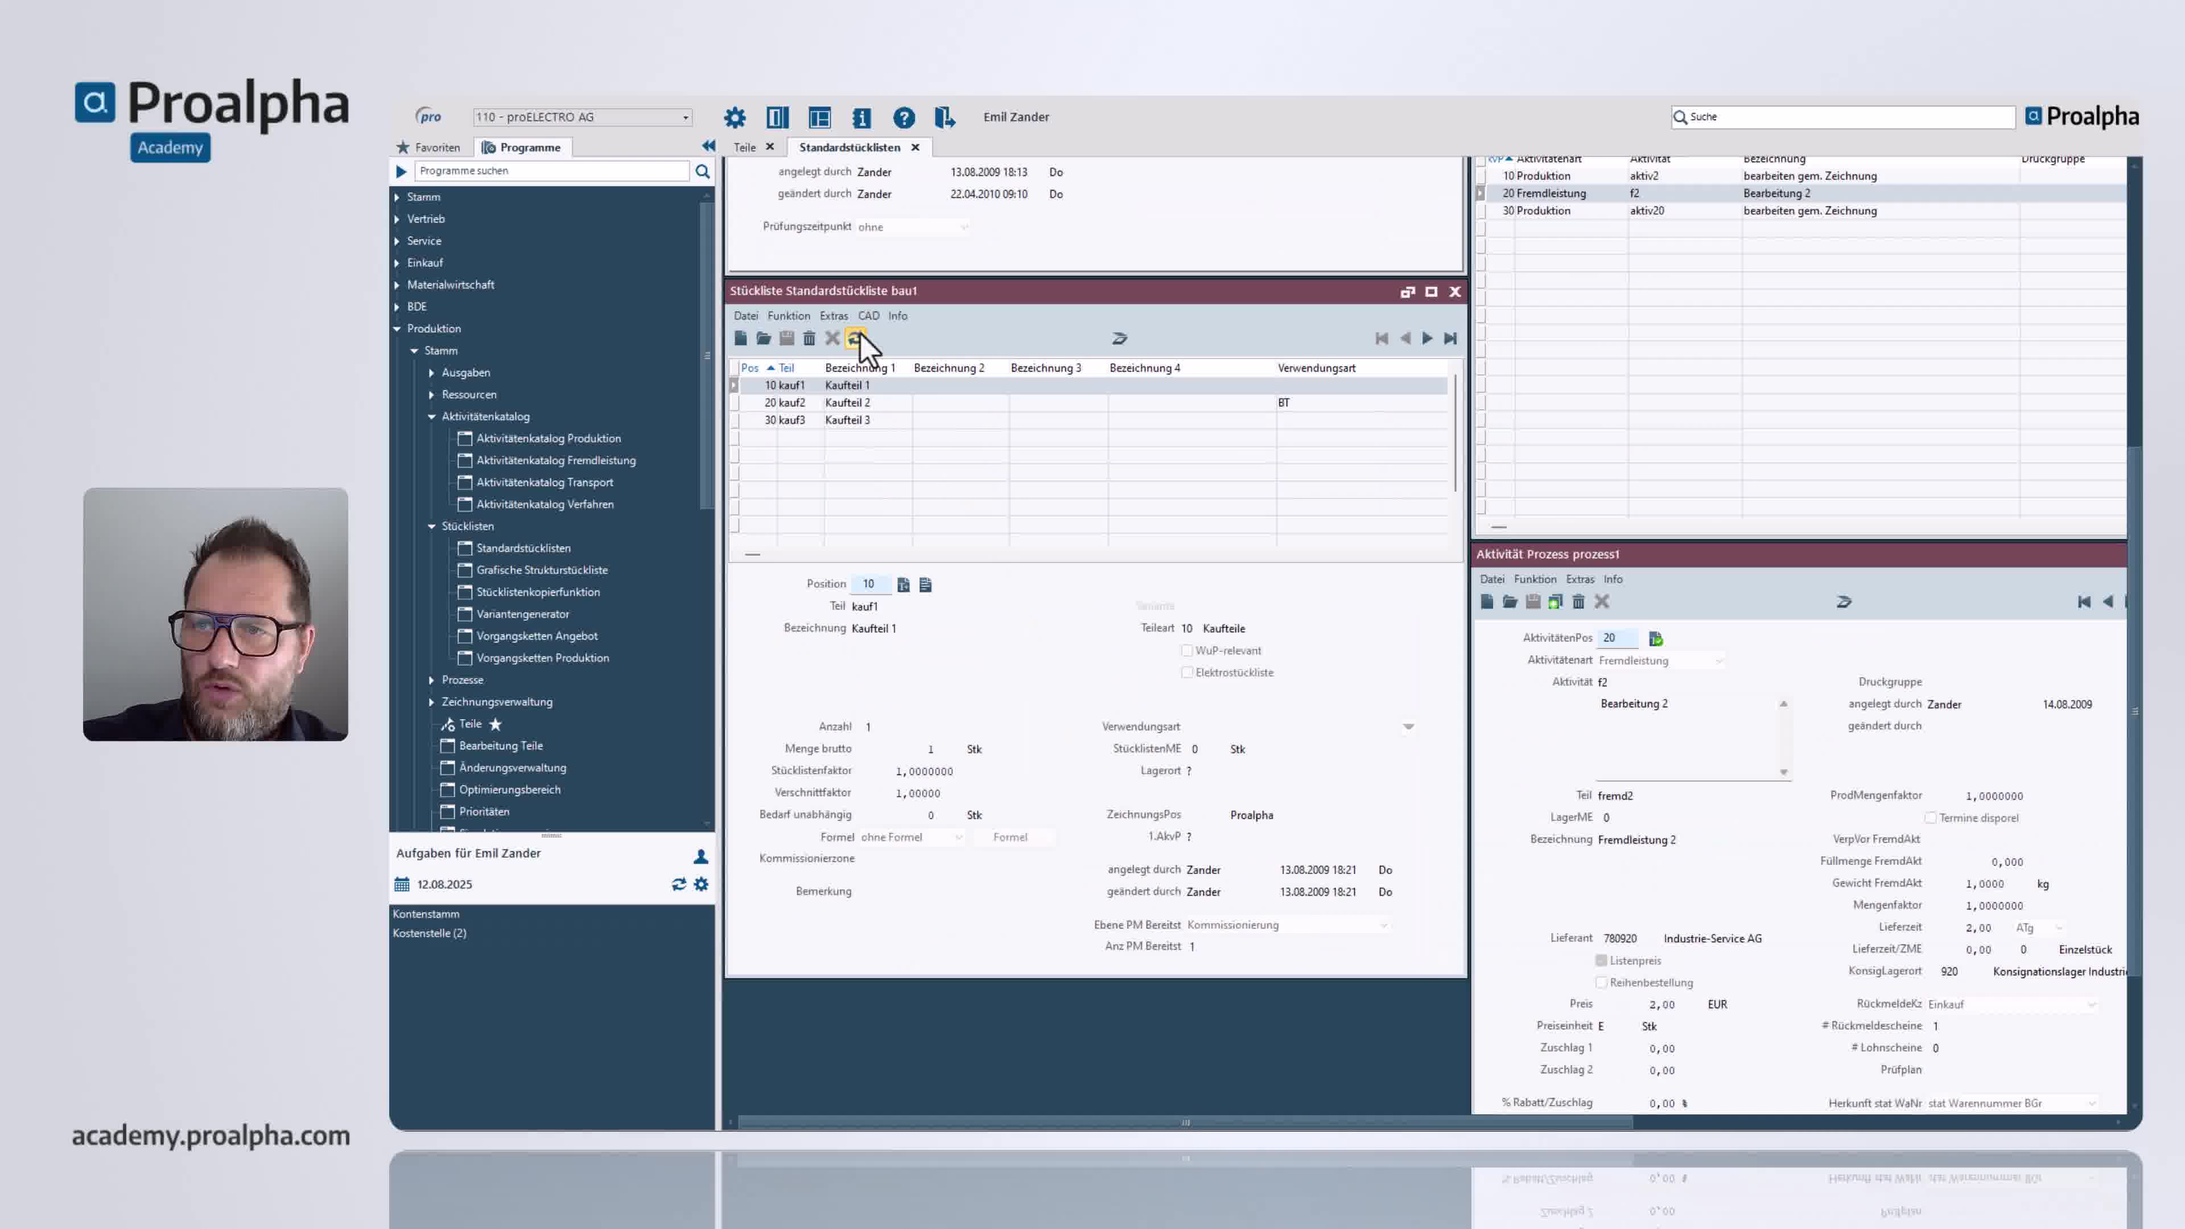The height and width of the screenshot is (1229, 2185).
Task: Open the settings gear icon in the top toolbar
Action: tap(735, 117)
